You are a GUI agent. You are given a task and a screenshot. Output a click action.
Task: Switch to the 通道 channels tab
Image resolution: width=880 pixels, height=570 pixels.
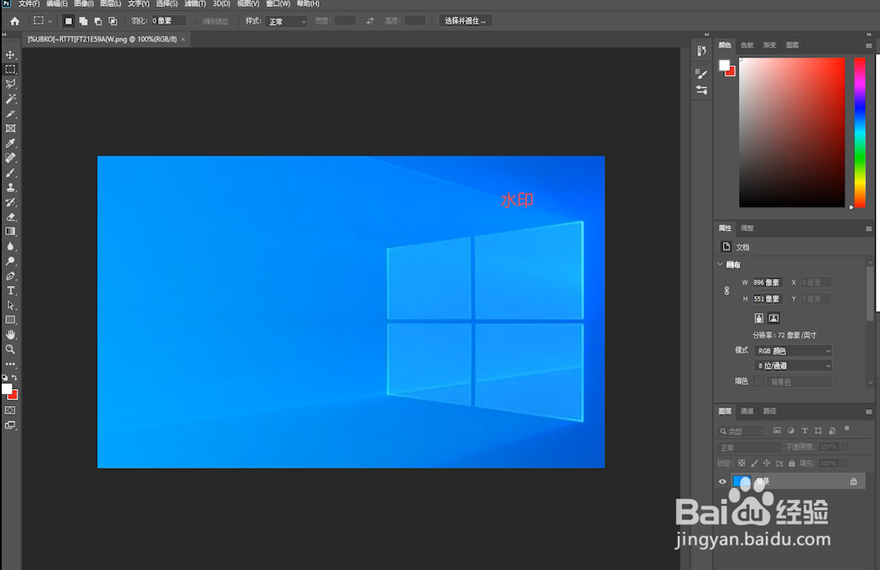click(747, 411)
